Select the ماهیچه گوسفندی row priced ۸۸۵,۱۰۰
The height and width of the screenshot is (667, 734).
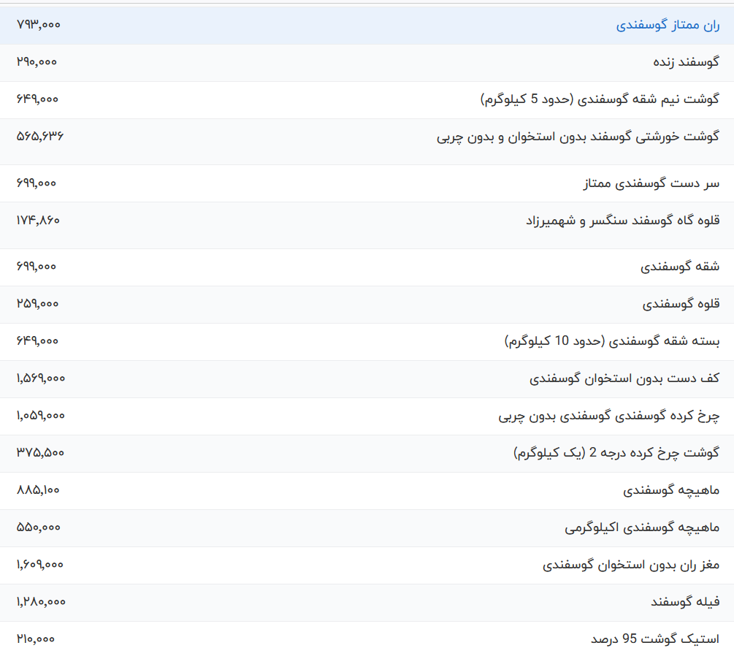(x=671, y=490)
